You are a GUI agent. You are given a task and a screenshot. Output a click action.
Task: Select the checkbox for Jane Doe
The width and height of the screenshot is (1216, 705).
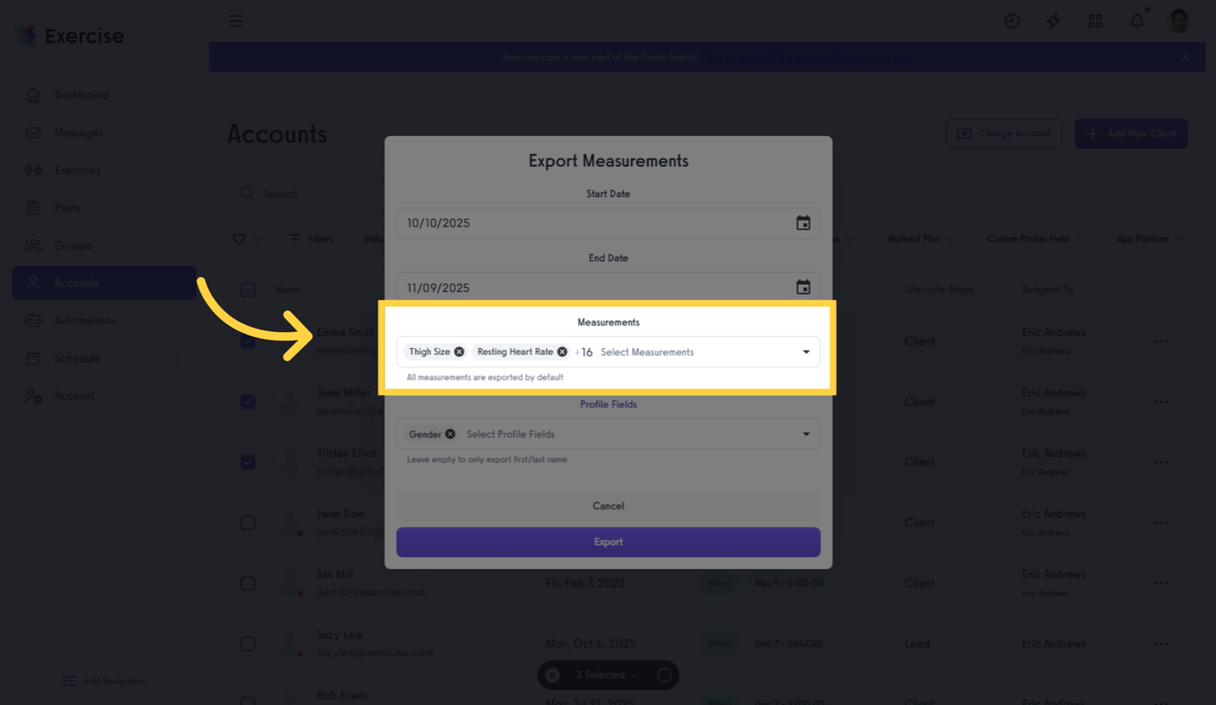pos(248,522)
